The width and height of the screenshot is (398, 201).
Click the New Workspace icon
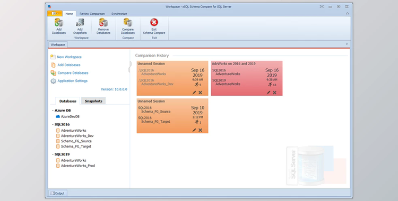click(x=53, y=57)
